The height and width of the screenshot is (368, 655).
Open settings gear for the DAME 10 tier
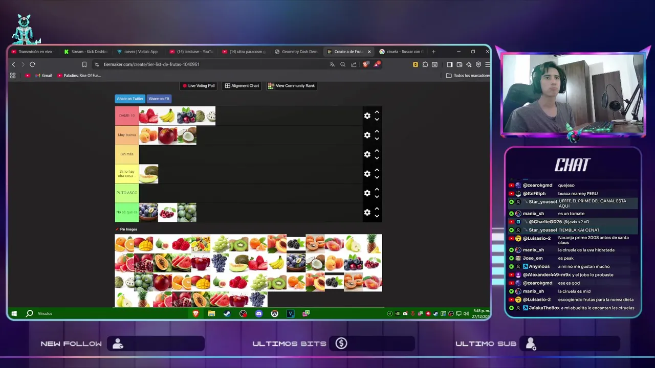click(x=367, y=116)
